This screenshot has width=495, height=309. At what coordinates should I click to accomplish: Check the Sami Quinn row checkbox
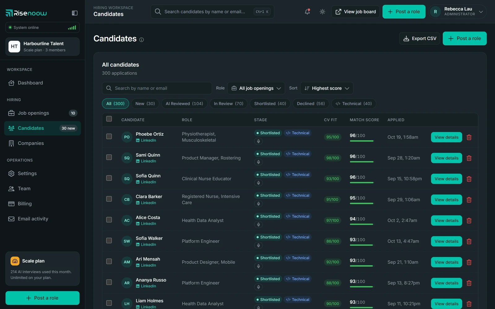[x=109, y=157]
